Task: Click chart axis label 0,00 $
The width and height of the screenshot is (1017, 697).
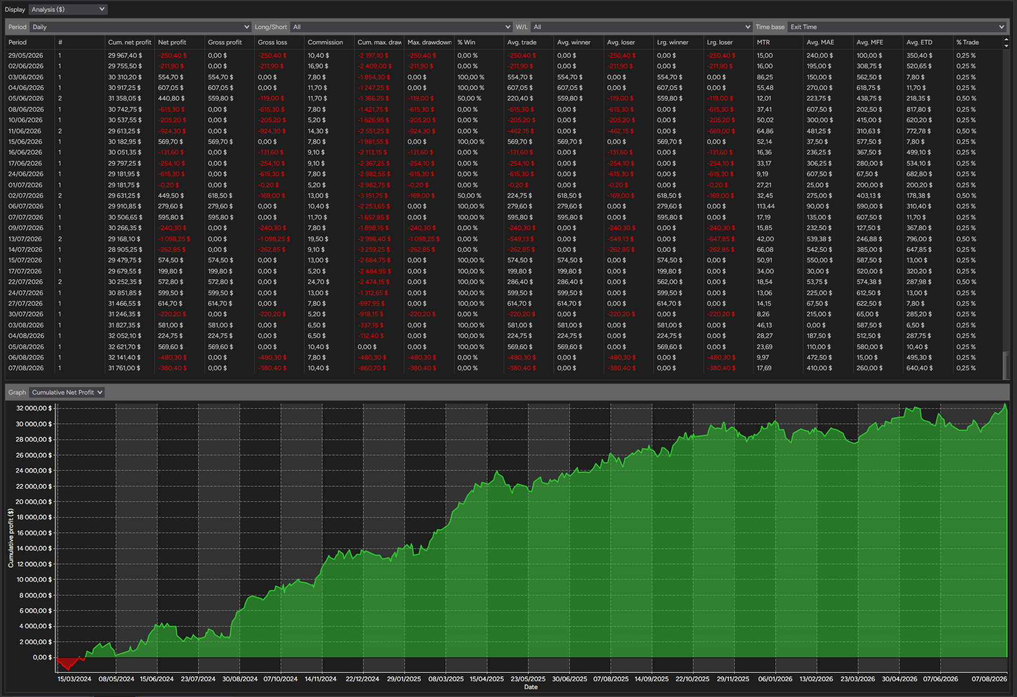Action: 42,657
